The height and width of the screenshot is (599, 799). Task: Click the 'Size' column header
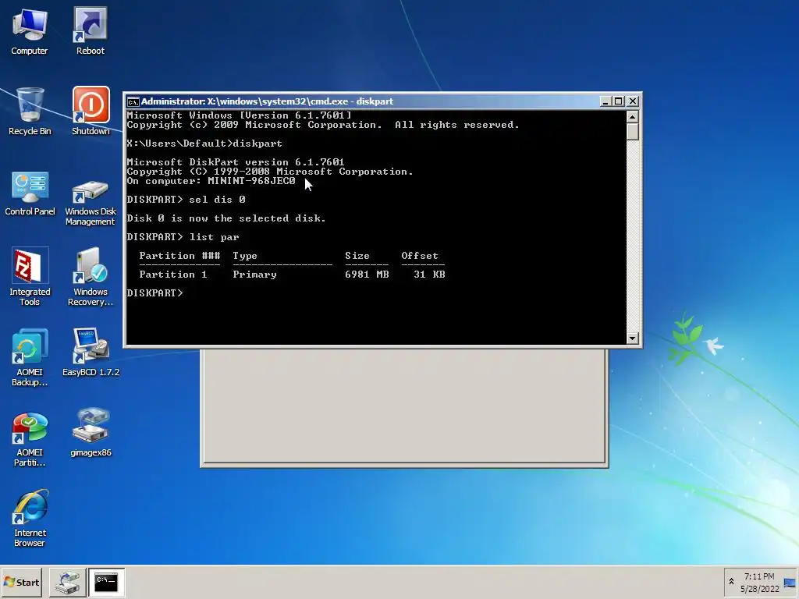357,256
